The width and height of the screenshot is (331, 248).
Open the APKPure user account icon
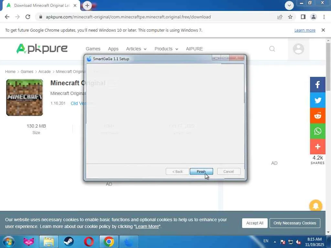[298, 49]
